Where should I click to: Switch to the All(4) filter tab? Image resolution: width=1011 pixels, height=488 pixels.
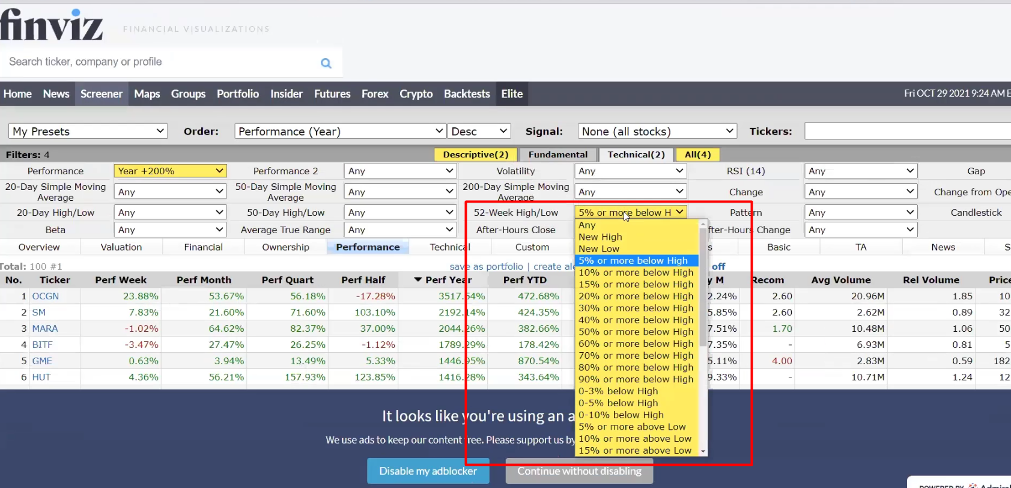(x=697, y=154)
